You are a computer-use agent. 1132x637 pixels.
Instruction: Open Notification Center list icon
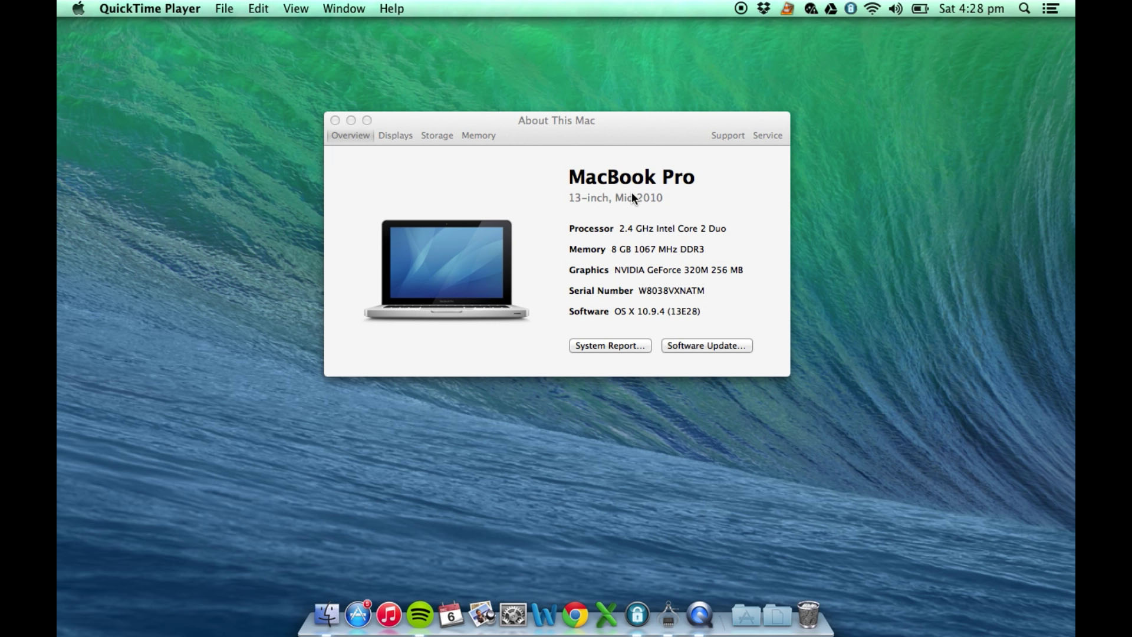coord(1051,8)
